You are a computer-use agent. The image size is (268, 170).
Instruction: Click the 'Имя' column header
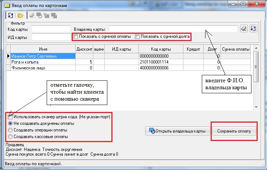[43, 49]
